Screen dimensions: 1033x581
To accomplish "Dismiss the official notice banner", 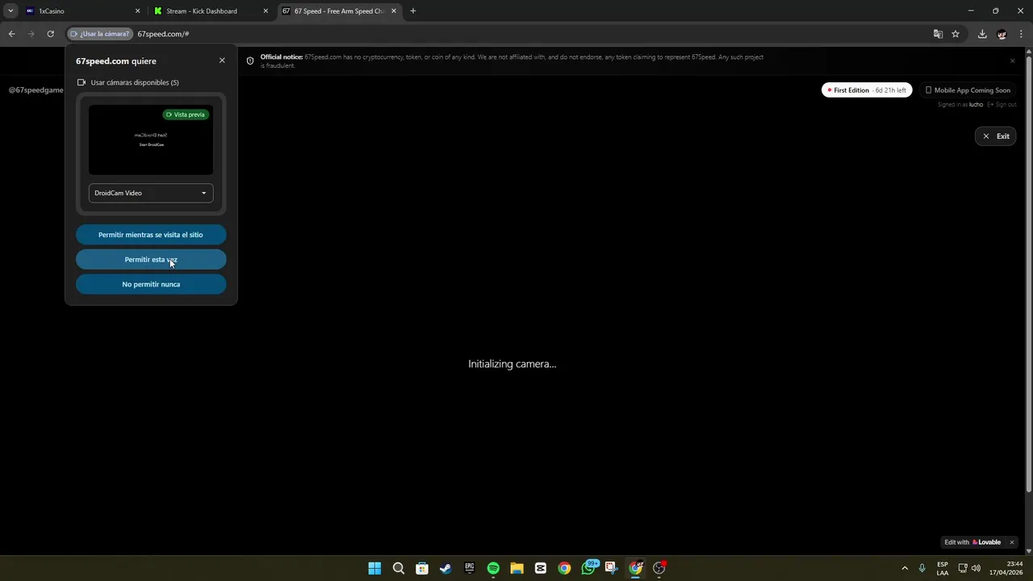I will point(1012,61).
